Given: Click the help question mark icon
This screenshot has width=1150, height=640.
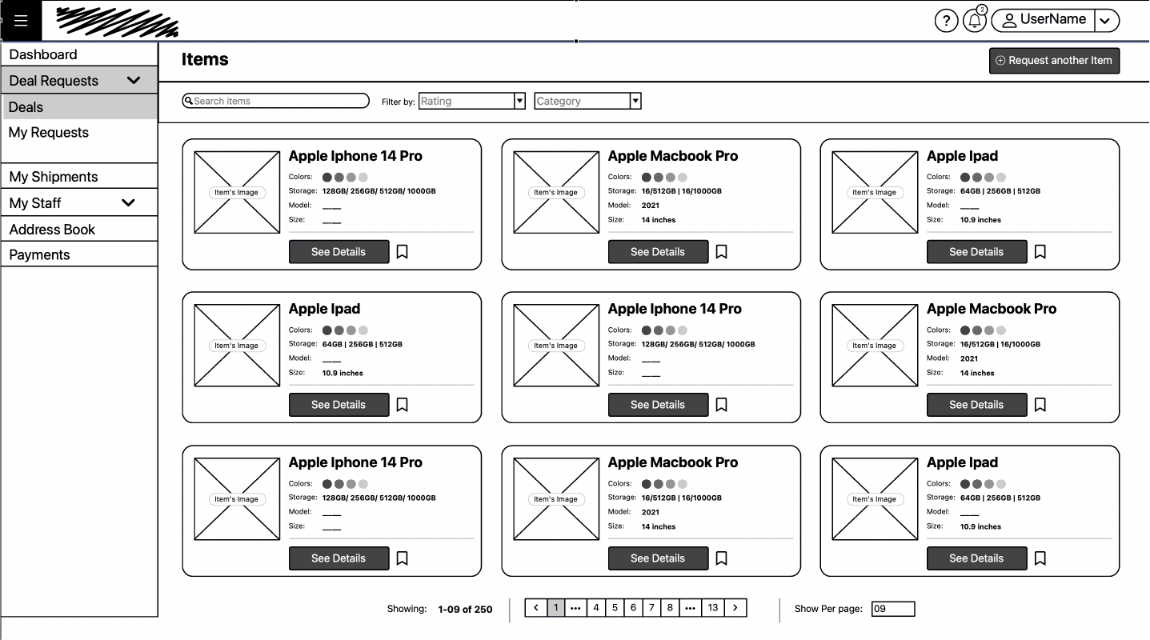Looking at the screenshot, I should [x=946, y=21].
